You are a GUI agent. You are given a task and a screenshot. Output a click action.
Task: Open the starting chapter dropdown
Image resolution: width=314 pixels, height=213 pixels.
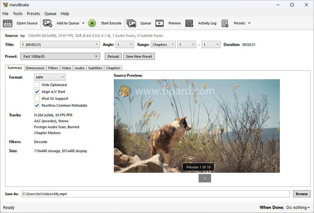click(x=187, y=45)
